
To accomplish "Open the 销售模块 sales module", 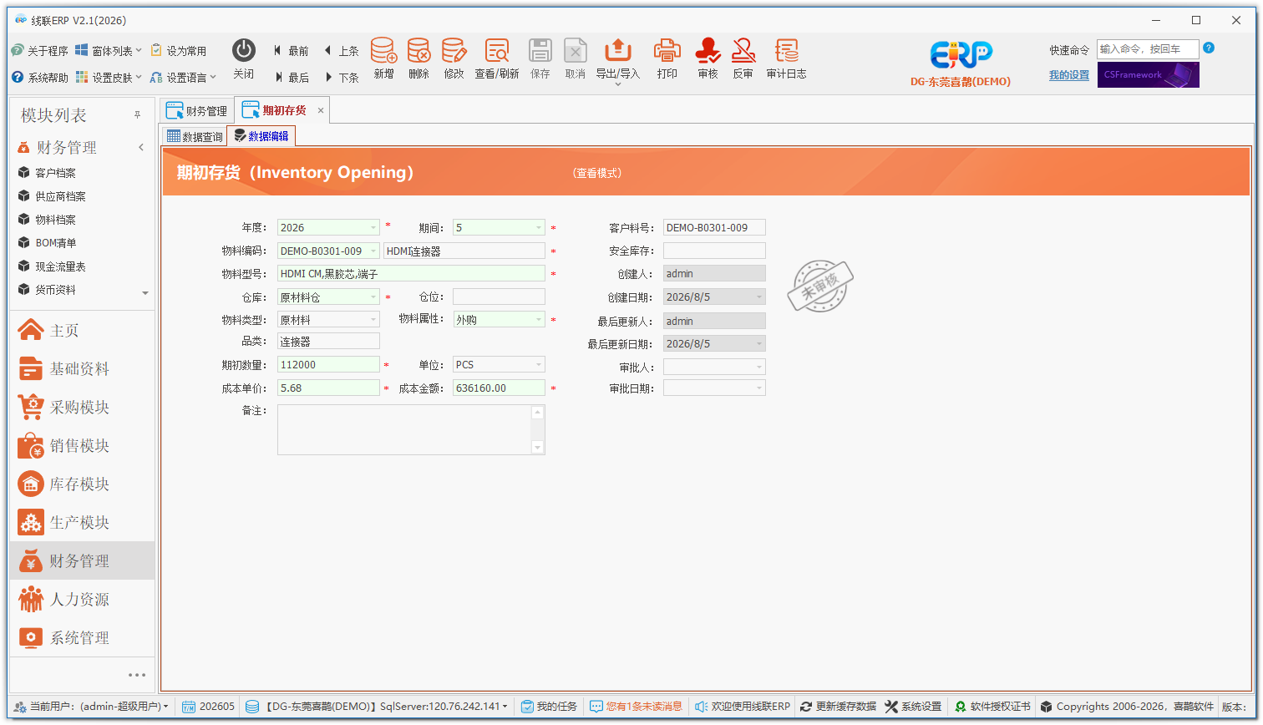I will coord(82,446).
